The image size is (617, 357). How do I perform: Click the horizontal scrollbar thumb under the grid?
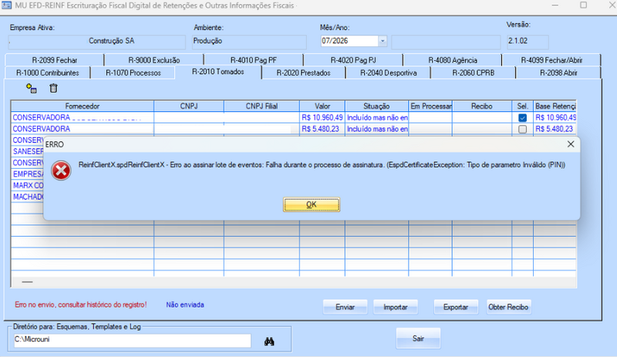click(x=27, y=281)
